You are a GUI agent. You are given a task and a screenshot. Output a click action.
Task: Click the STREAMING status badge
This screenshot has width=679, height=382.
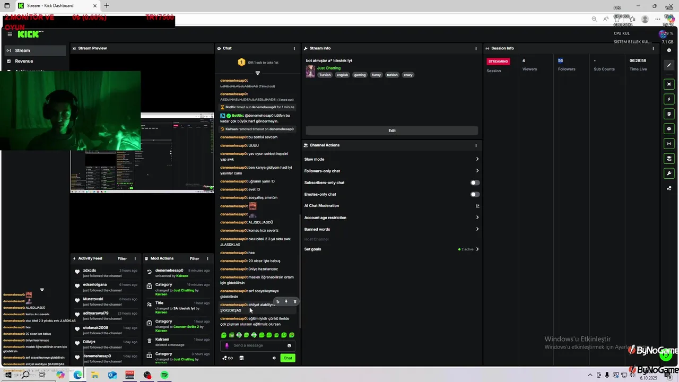[498, 62]
